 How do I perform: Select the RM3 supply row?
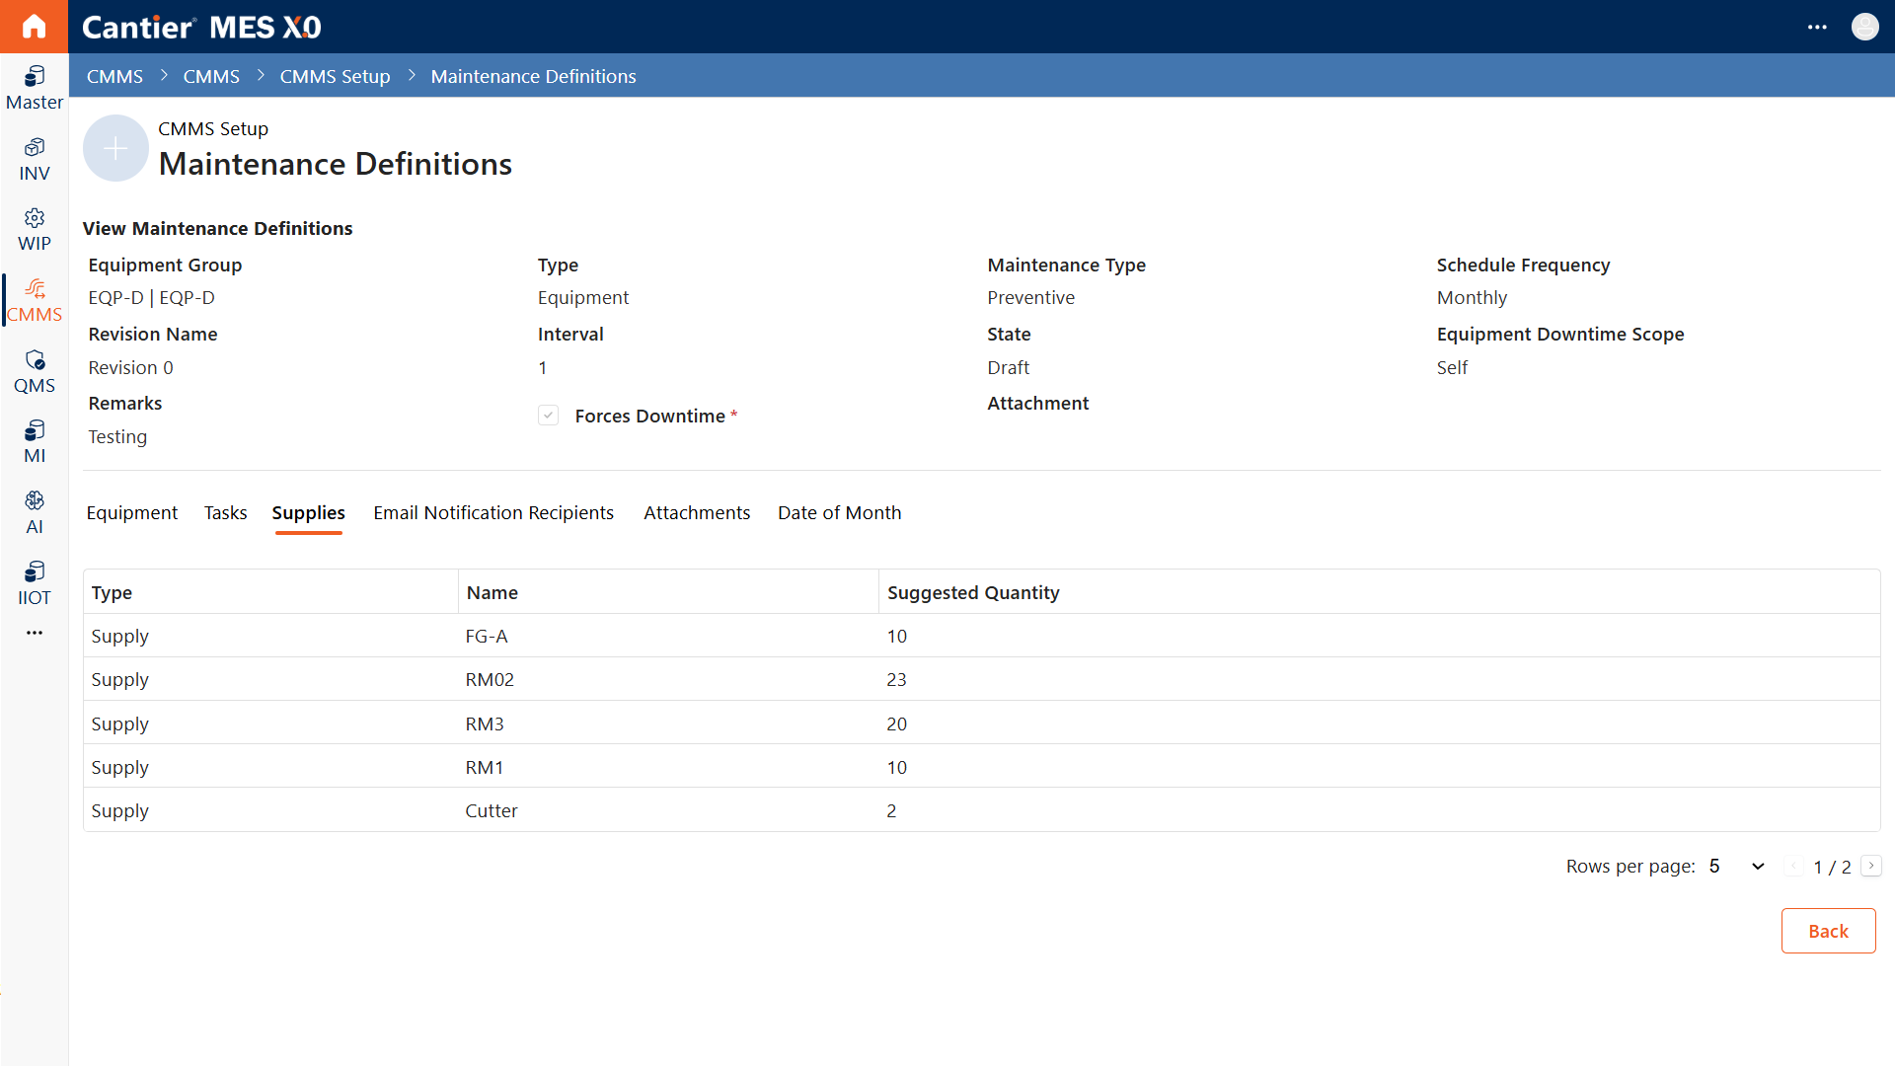tap(981, 723)
